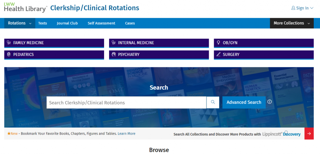The height and width of the screenshot is (154, 320).
Task: Follow the Learn More link
Action: pyautogui.click(x=127, y=134)
